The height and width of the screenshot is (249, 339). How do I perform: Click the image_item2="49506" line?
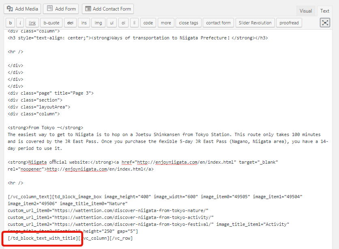(68, 204)
